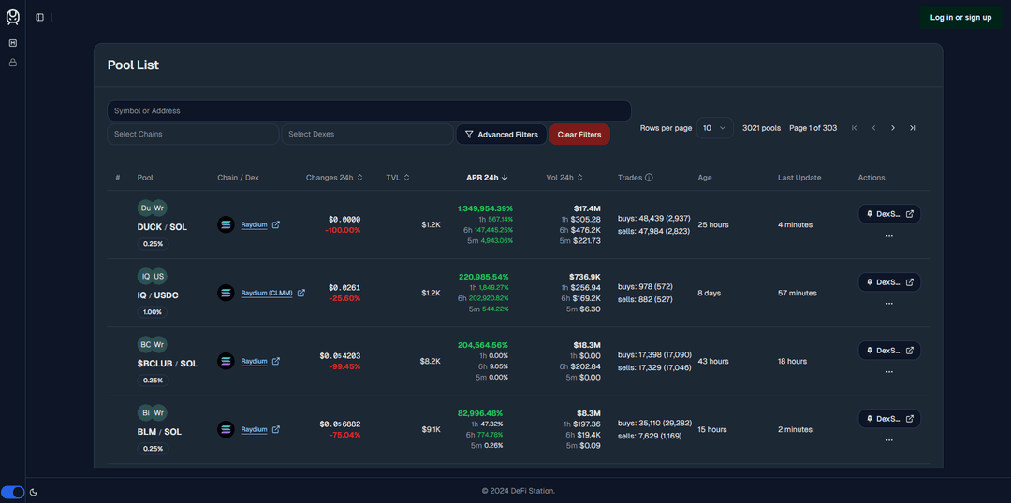The image size is (1011, 503).
Task: Focus the Symbol or Address search field
Action: [369, 111]
